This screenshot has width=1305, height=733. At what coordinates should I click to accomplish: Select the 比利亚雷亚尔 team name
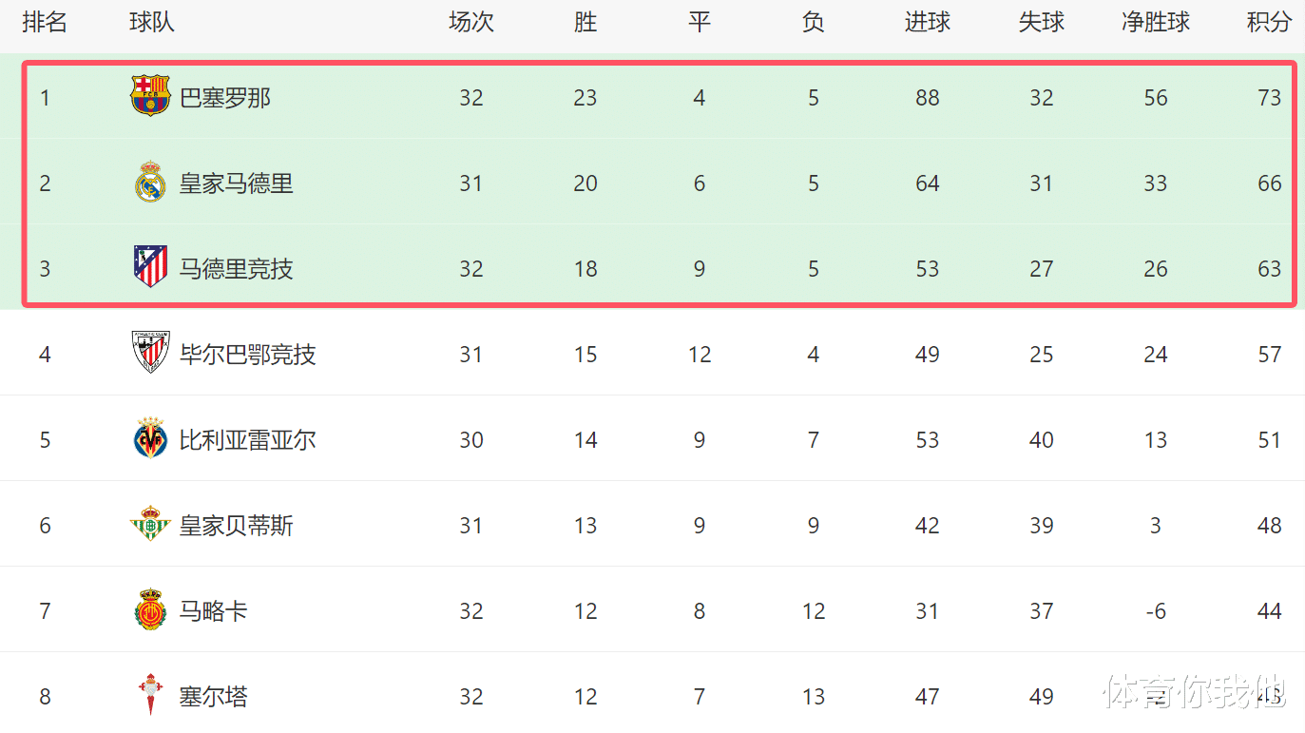[248, 440]
